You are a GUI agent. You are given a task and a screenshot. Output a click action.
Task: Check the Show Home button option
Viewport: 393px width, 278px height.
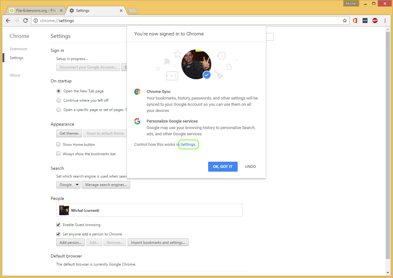pos(58,144)
